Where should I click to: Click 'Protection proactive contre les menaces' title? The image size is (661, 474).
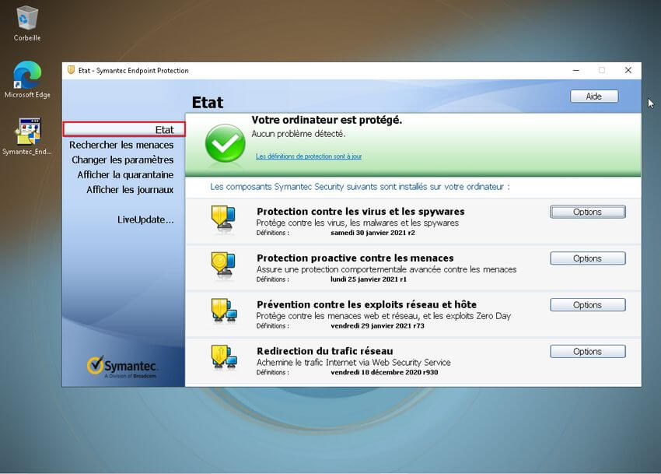[x=355, y=258]
